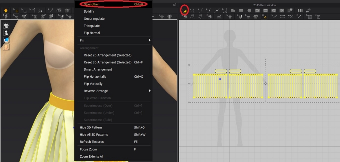The image size is (340, 162).
Task: Open the orange avatar head render options
Action: [6, 47]
